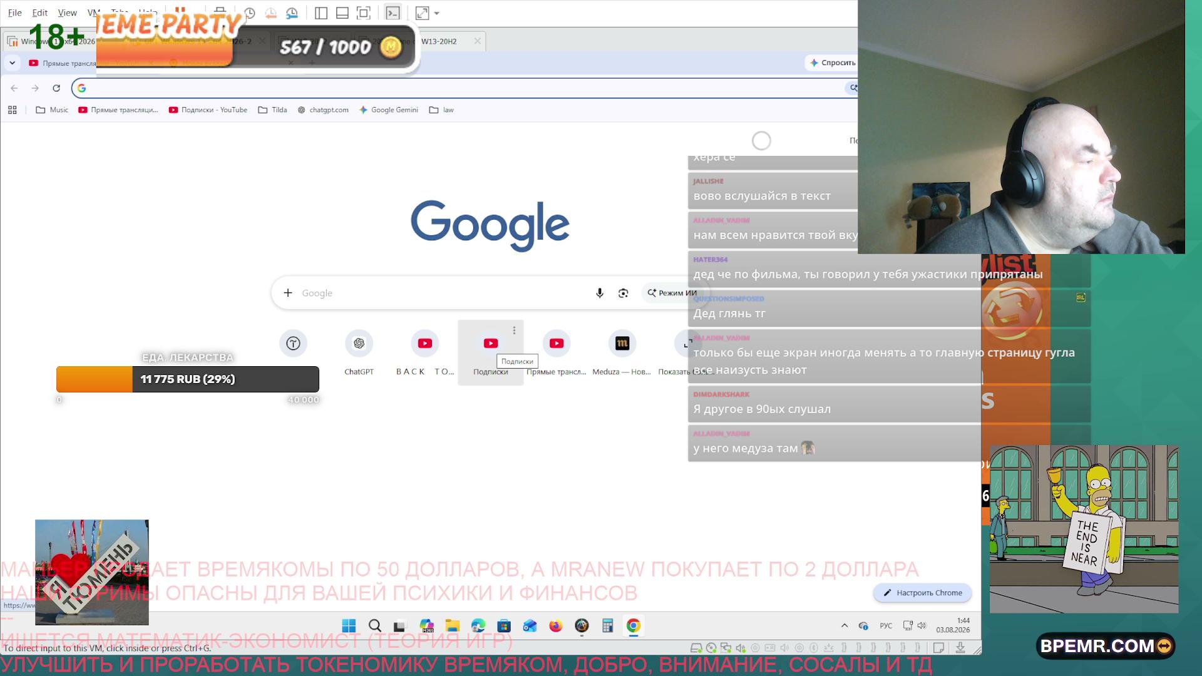Image resolution: width=1202 pixels, height=676 pixels.
Task: Show hidden system tray icons
Action: (x=845, y=625)
